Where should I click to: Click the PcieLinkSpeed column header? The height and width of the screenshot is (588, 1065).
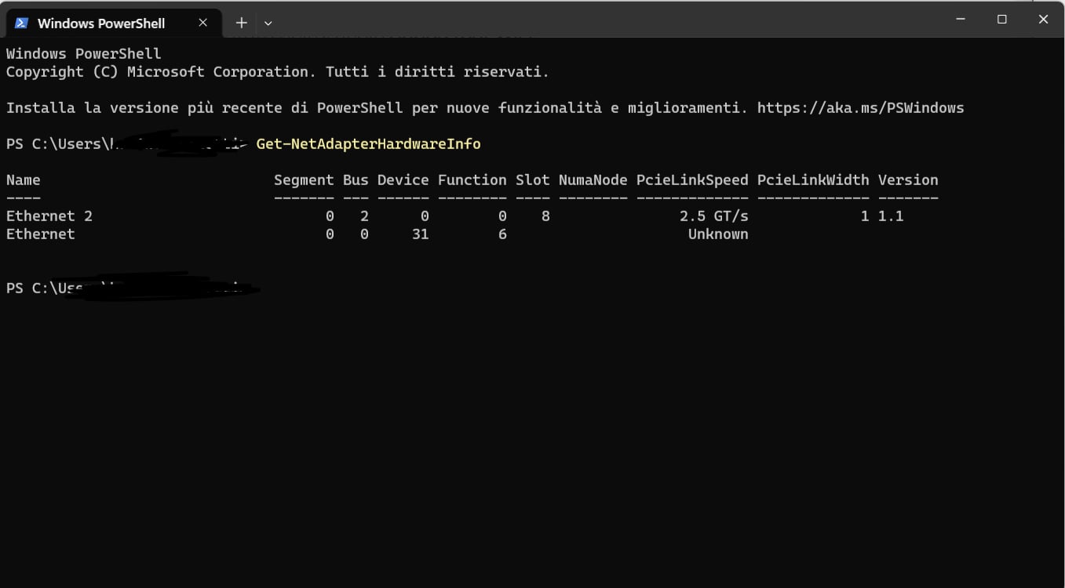coord(692,180)
